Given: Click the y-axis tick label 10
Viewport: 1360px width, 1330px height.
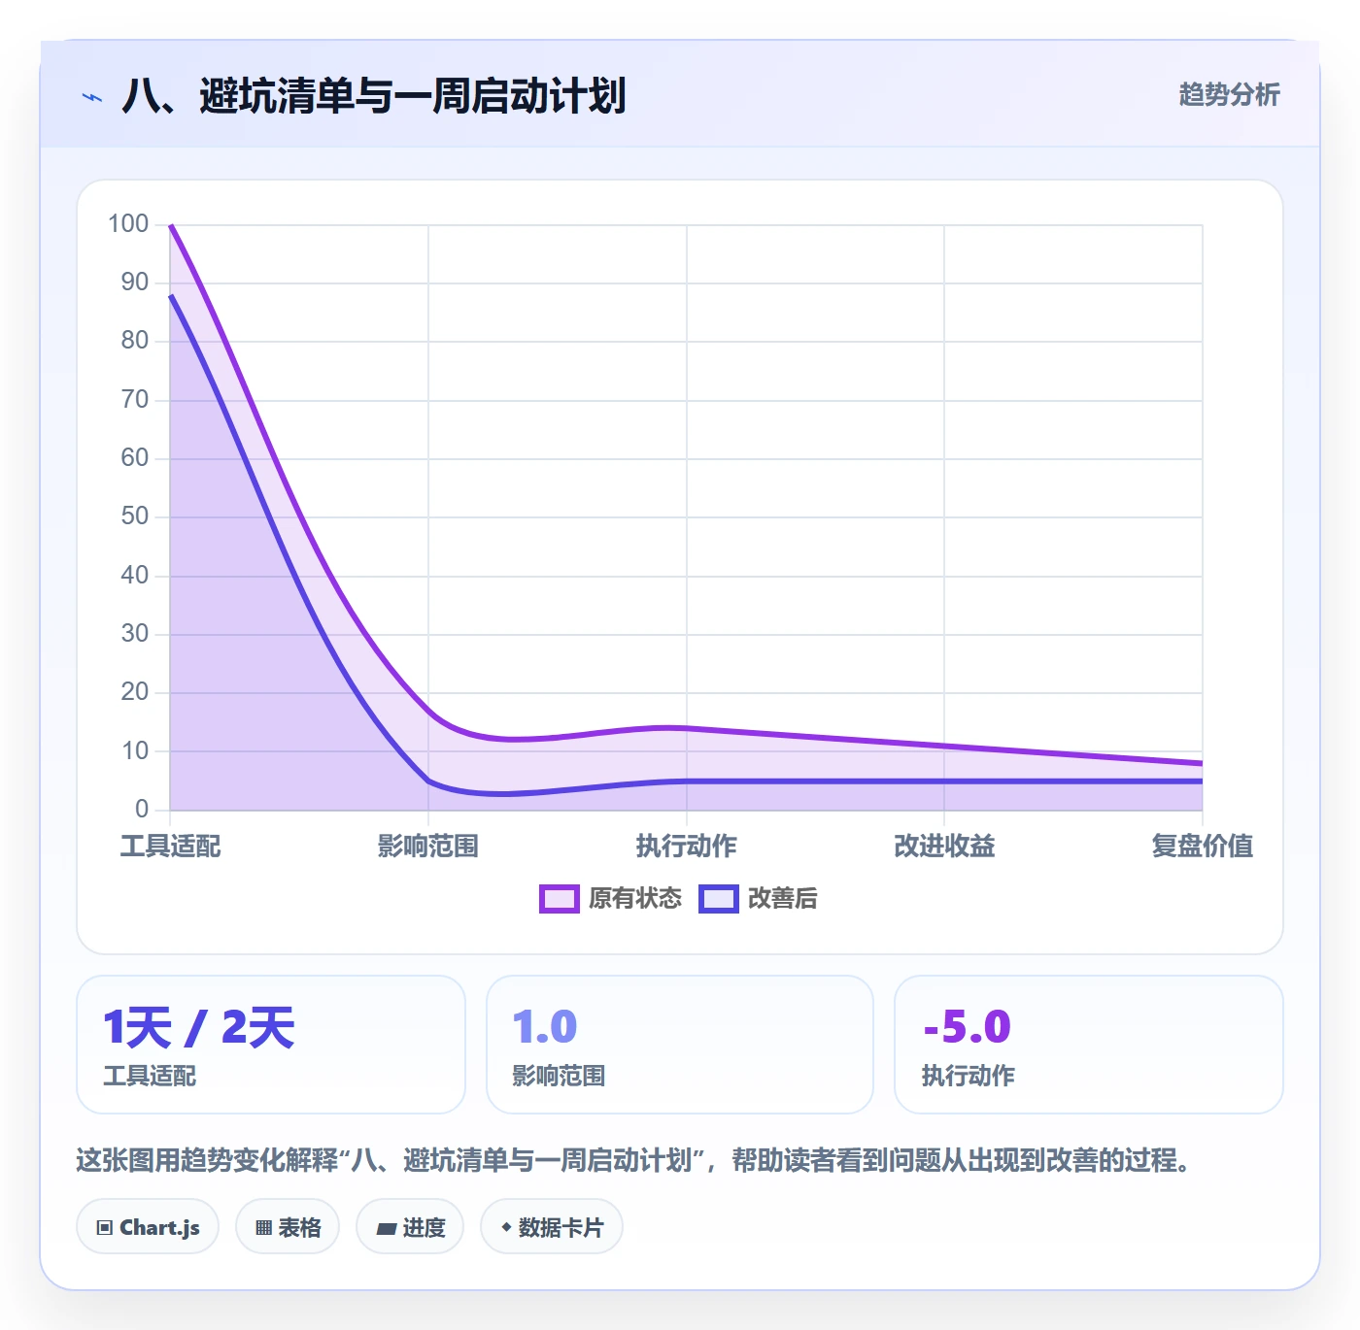Looking at the screenshot, I should point(135,750).
